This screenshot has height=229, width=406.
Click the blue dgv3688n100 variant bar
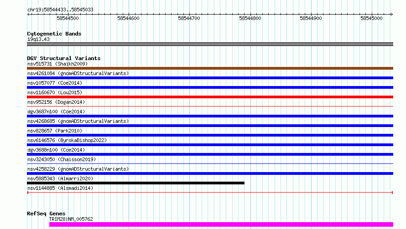click(x=210, y=154)
